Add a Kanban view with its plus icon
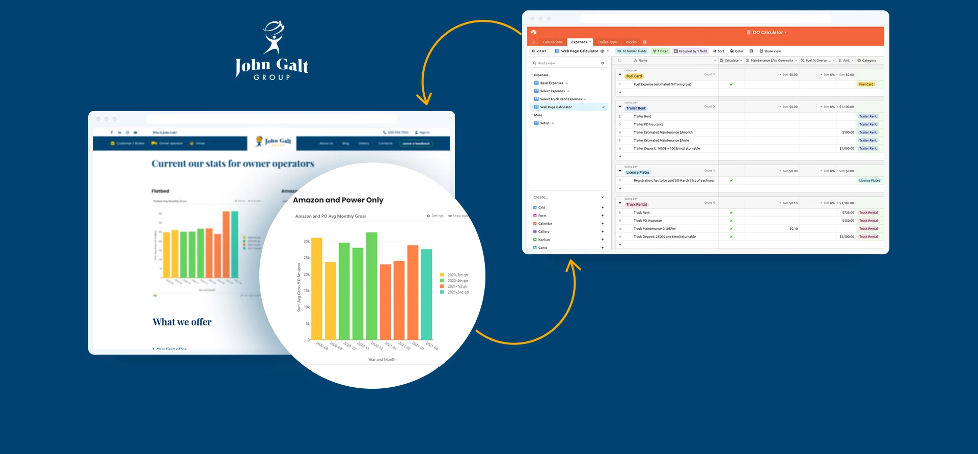 click(x=603, y=239)
